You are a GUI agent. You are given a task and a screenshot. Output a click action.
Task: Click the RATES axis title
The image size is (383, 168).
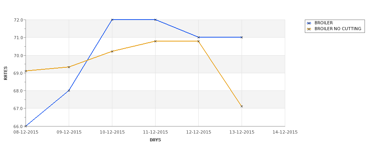coord(5,73)
